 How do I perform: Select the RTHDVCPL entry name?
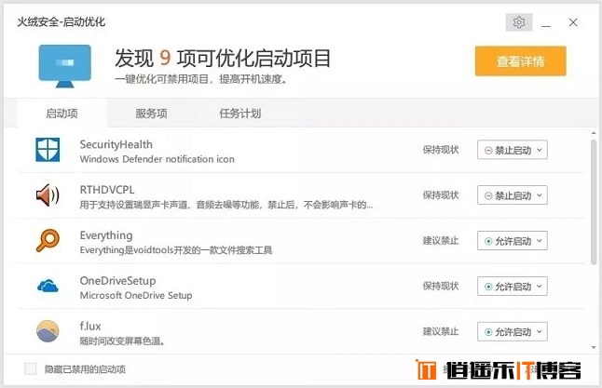pyautogui.click(x=107, y=190)
